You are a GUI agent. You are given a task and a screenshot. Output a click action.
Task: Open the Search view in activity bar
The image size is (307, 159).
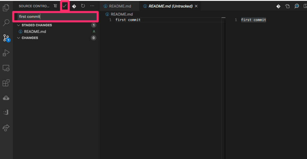pyautogui.click(x=6, y=23)
